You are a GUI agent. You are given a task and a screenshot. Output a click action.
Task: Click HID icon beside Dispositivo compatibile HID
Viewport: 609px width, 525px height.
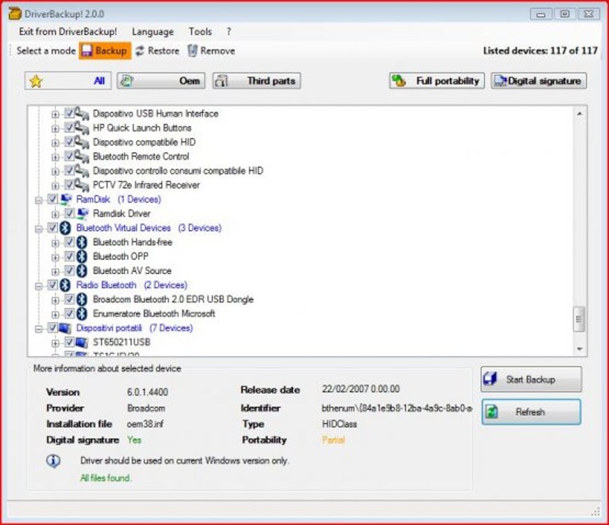coord(82,143)
